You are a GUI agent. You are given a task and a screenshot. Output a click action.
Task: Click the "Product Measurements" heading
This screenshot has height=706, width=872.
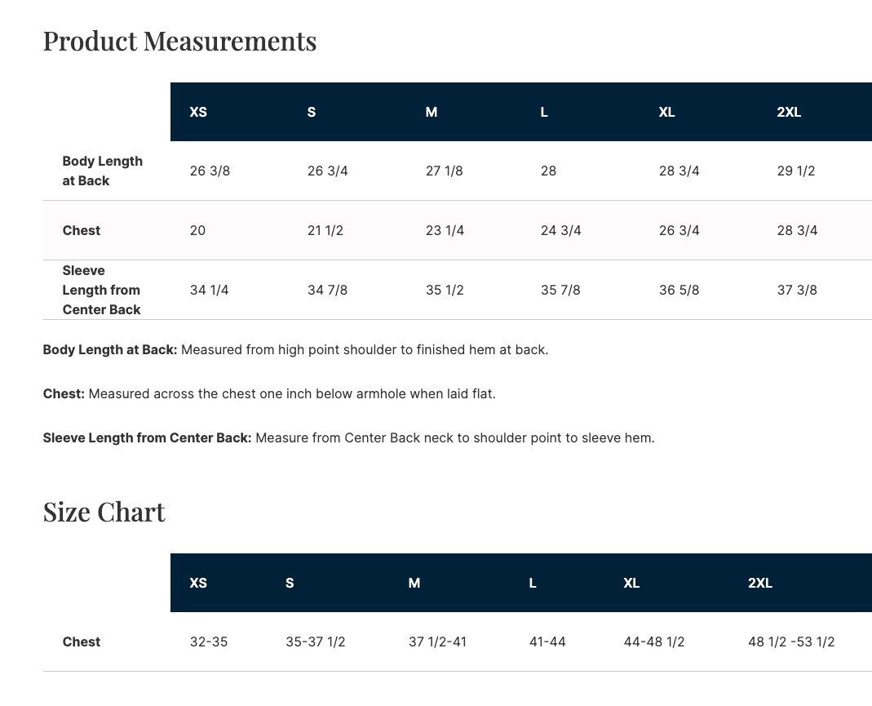click(x=179, y=41)
